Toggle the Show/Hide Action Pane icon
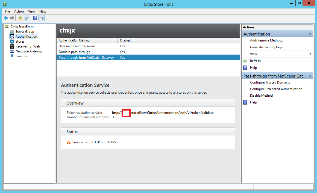This screenshot has width=317, height=193. click(x=42, y=18)
